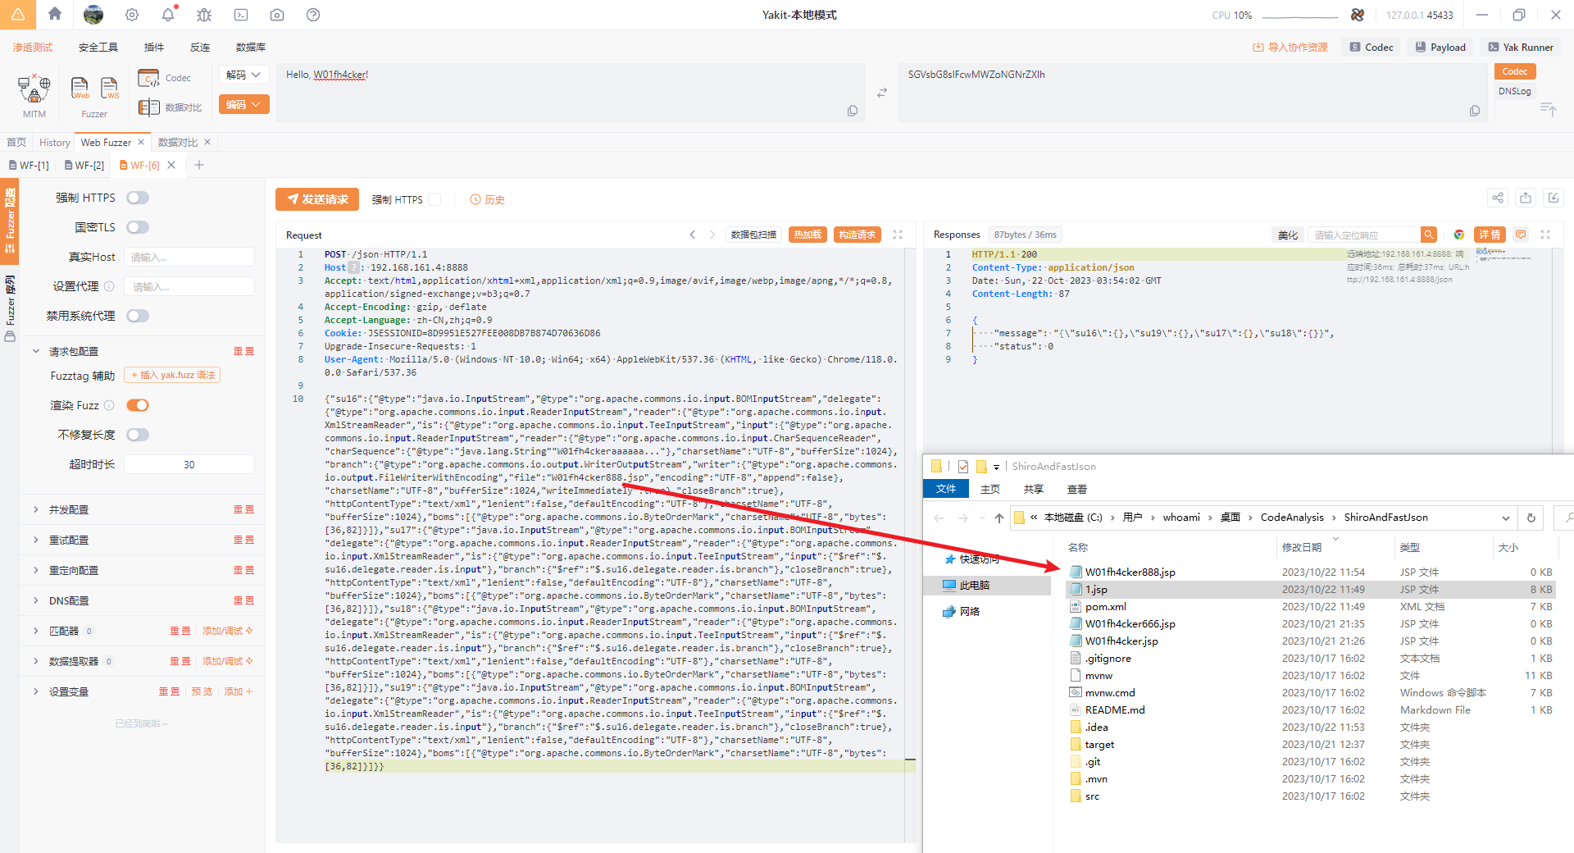Click the home icon in top bar
This screenshot has width=1574, height=853.
(x=55, y=14)
